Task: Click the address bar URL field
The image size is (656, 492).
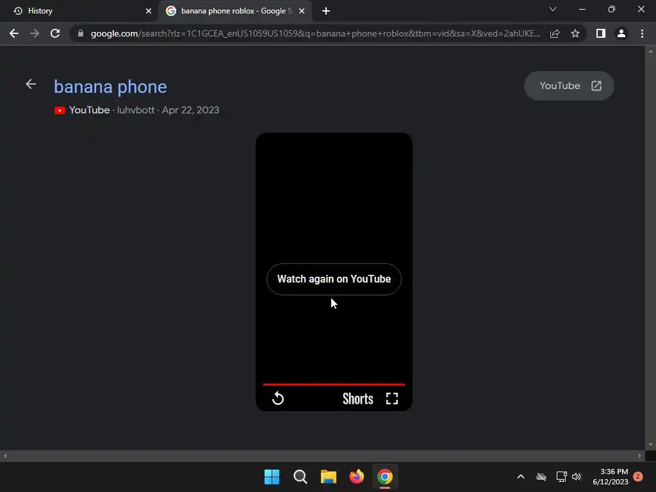Action: tap(315, 33)
